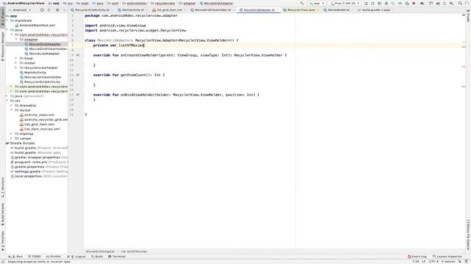Open the Run tool window
Screen dimensions: 471x264
click(x=15, y=257)
